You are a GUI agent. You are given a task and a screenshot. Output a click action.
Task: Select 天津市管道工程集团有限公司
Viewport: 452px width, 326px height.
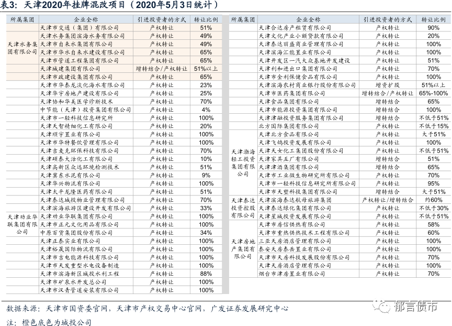coord(80,61)
